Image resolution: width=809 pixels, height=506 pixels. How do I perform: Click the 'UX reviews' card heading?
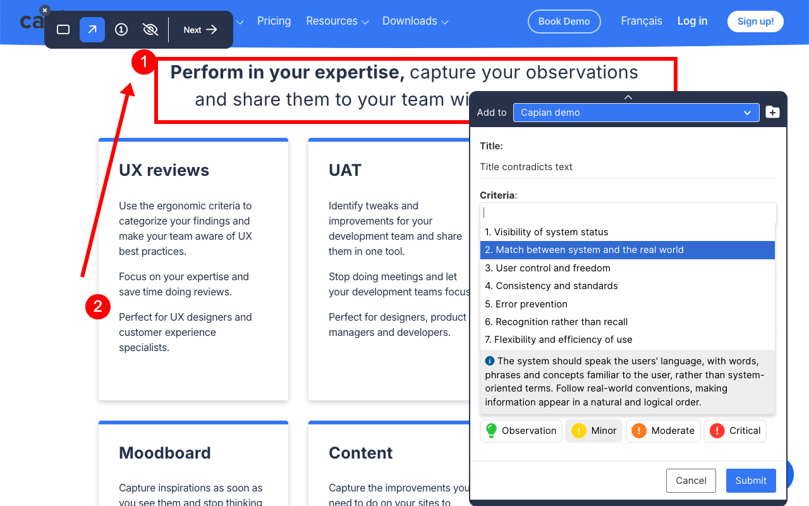click(x=164, y=170)
